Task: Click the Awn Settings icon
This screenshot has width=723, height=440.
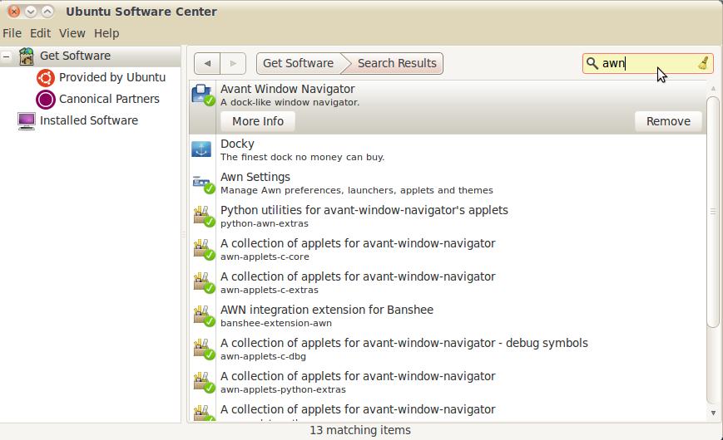Action: click(x=203, y=183)
